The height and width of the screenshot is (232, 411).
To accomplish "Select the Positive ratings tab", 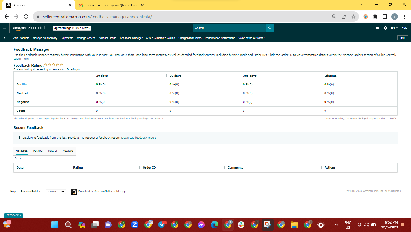I will [38, 151].
